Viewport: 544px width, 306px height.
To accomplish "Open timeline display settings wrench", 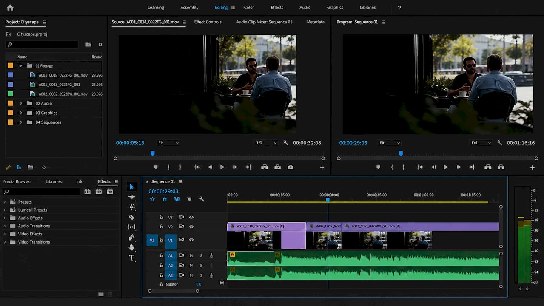I will (x=202, y=199).
